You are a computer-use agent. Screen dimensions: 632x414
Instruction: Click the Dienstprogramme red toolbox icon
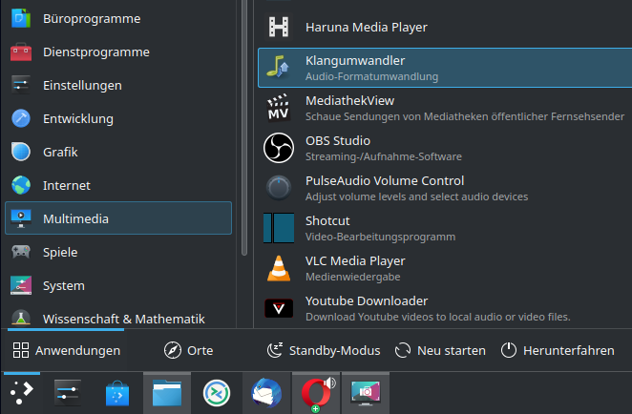click(x=21, y=52)
